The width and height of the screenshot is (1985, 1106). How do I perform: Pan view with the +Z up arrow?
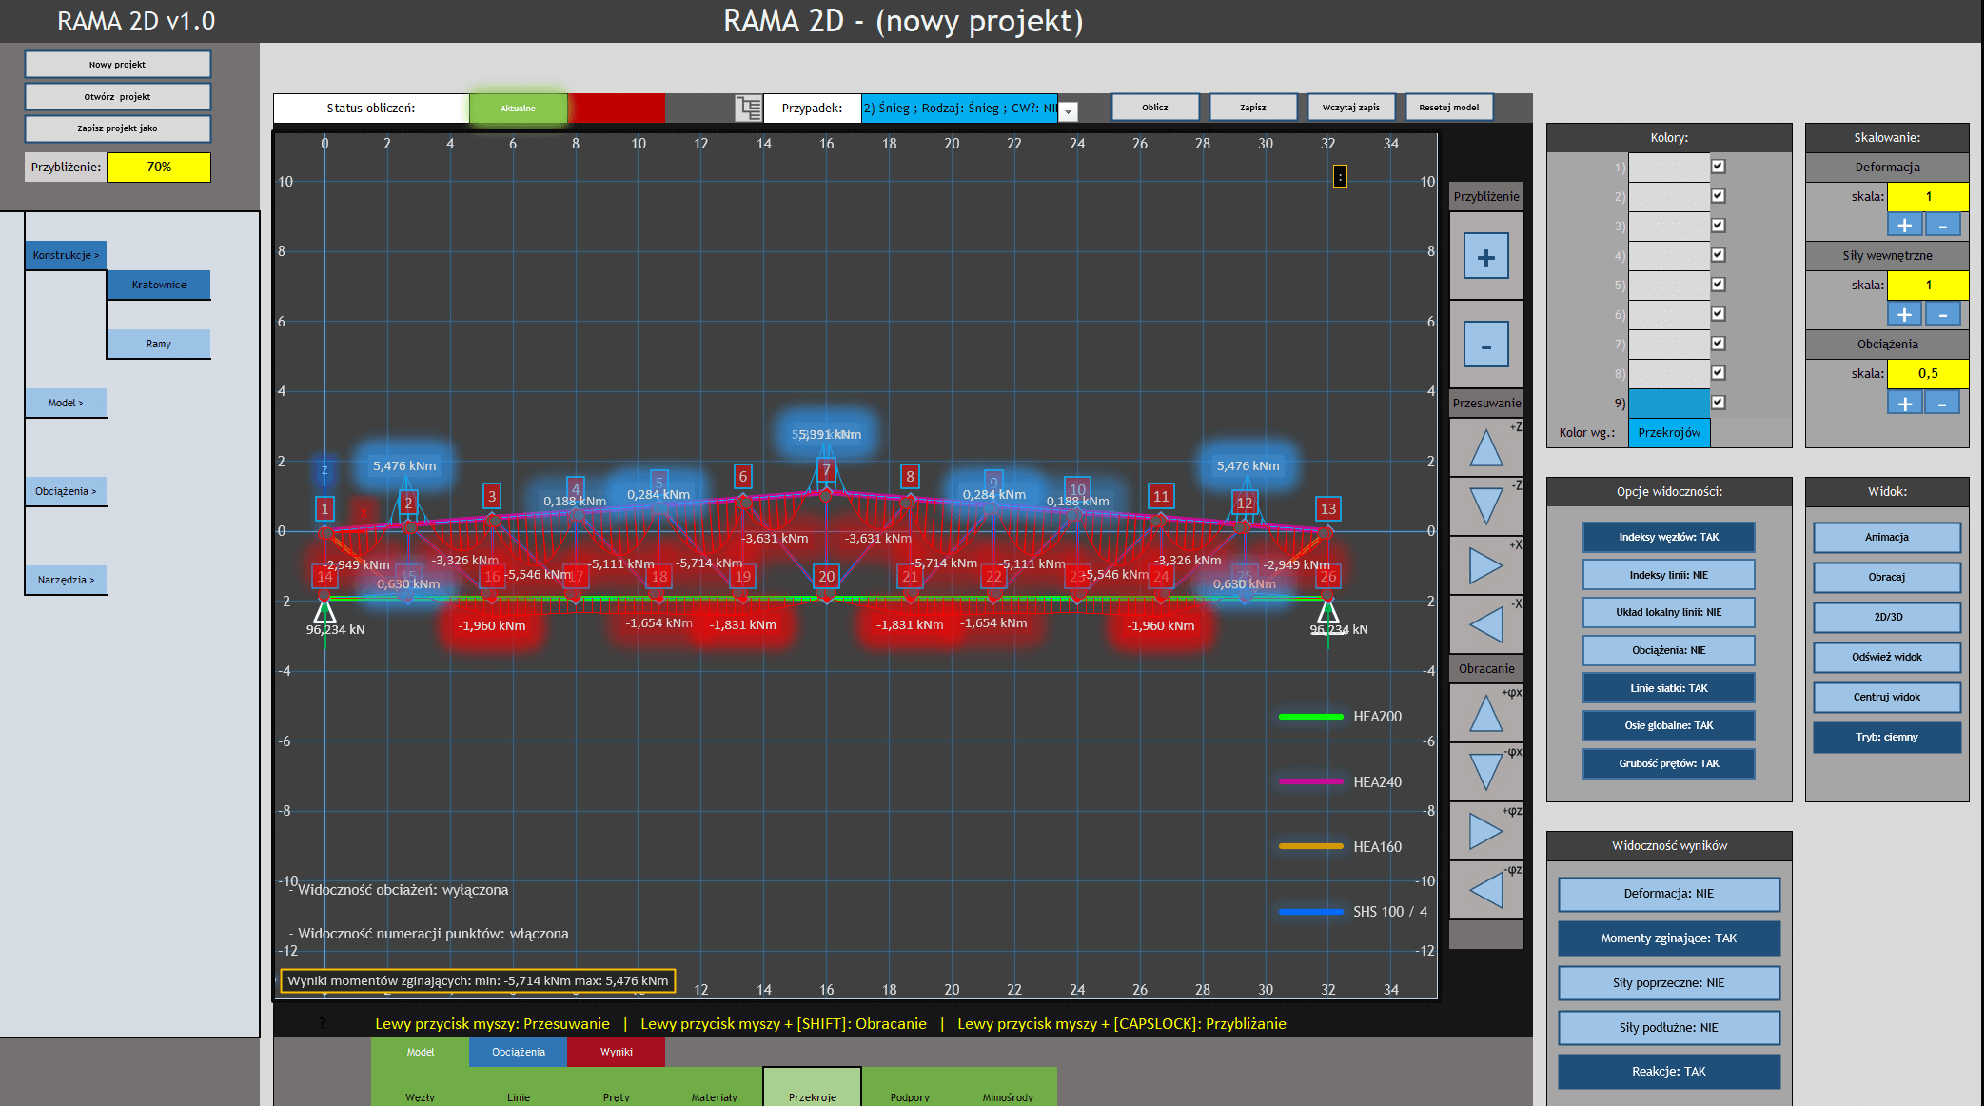pos(1485,448)
